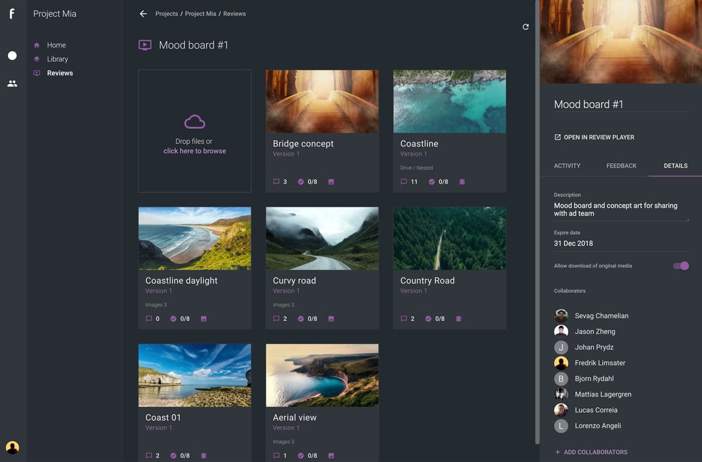Select collaborator Sevag Chamelian
The height and width of the screenshot is (462, 702).
[591, 316]
